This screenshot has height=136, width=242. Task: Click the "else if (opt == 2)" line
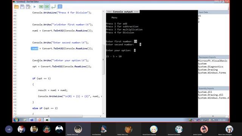[45, 108]
